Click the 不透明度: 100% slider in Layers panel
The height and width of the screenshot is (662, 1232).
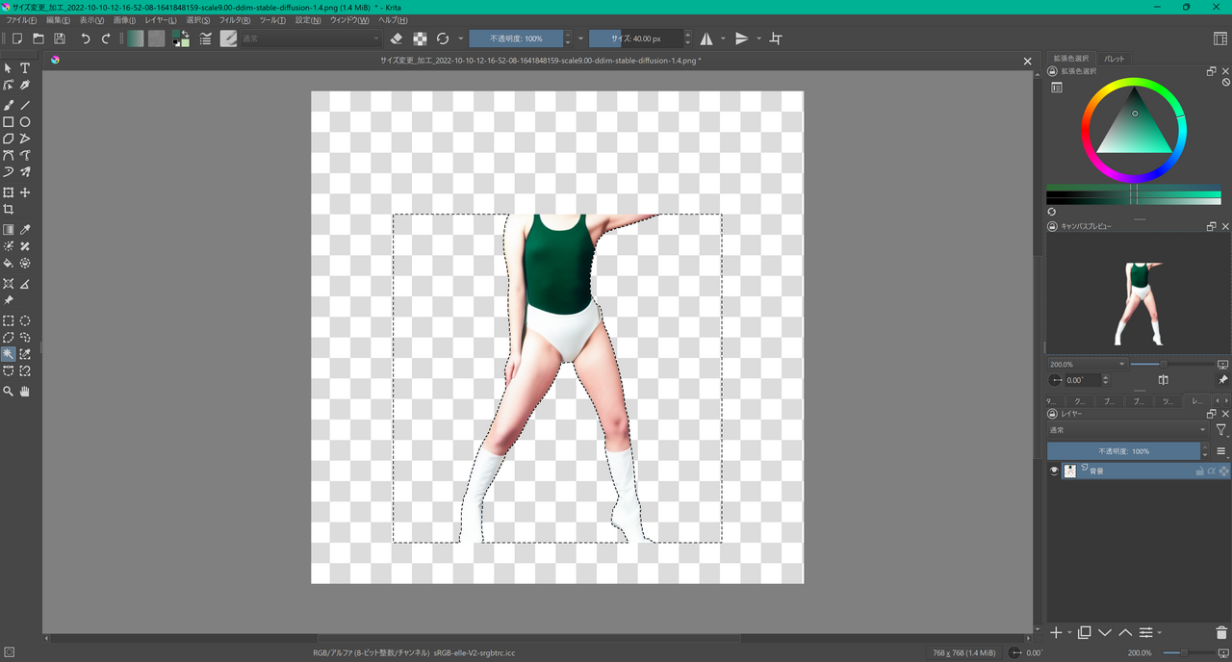pos(1123,451)
